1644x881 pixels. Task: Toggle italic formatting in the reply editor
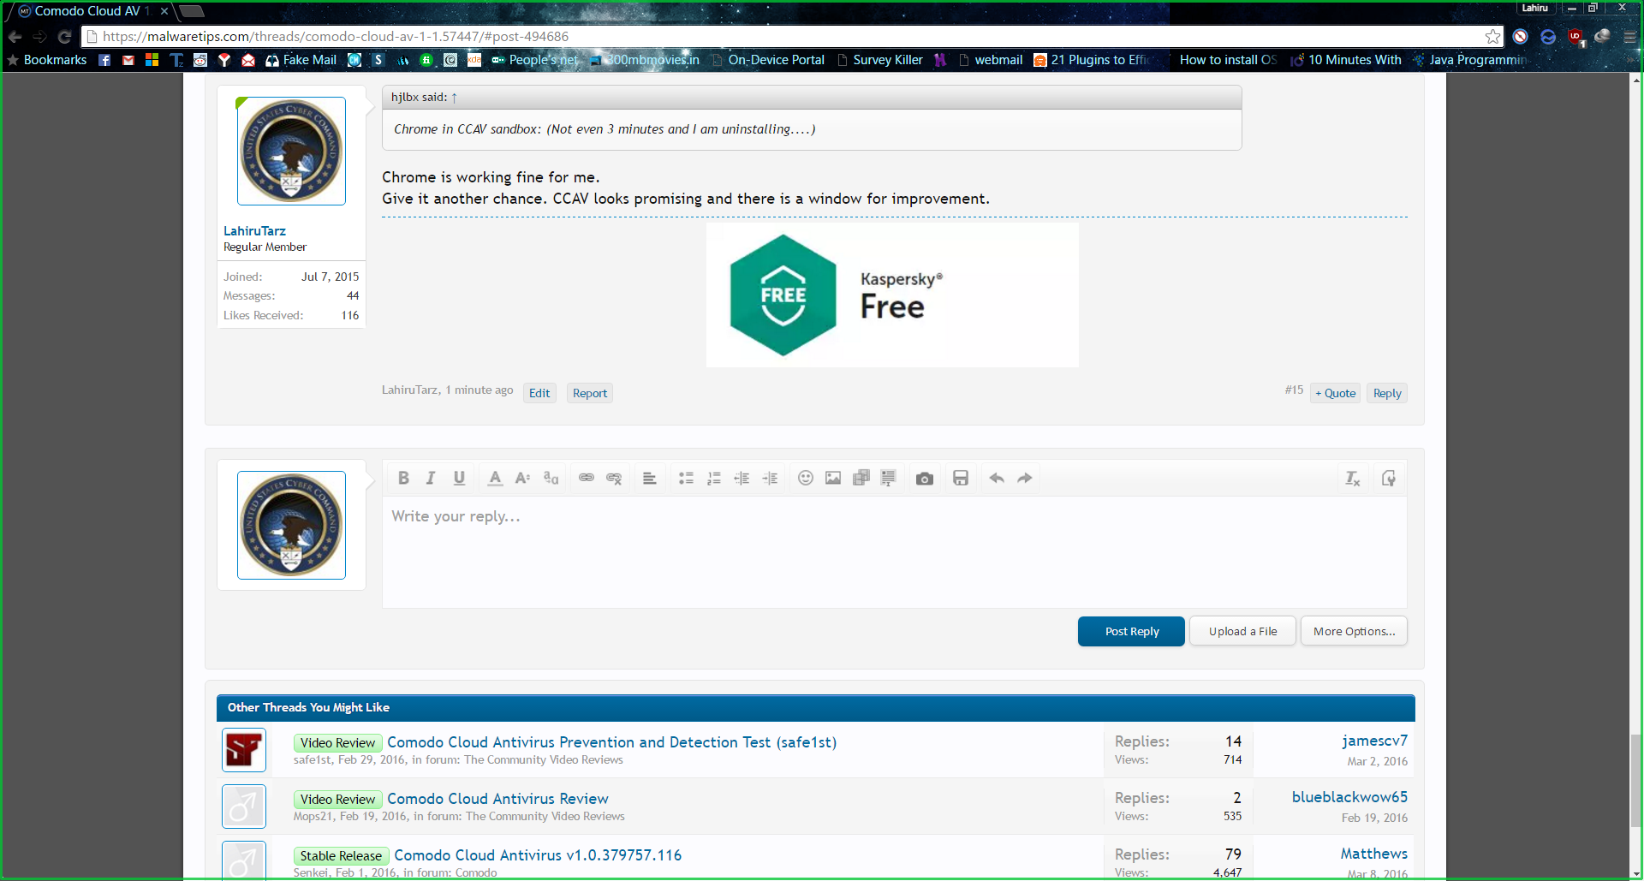[431, 478]
